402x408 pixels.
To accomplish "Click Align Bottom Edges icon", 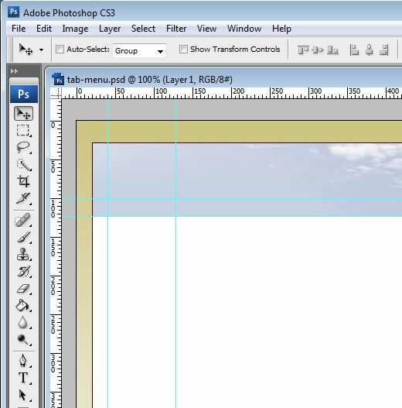I will click(x=332, y=50).
